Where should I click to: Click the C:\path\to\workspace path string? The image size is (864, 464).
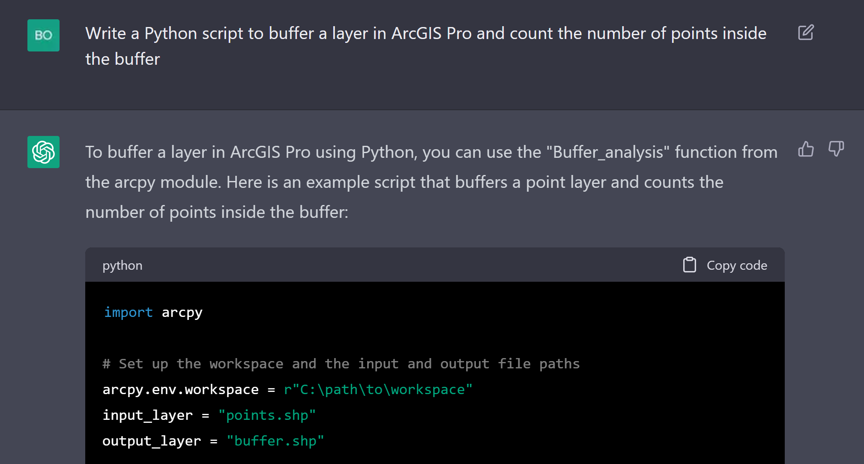coord(378,390)
